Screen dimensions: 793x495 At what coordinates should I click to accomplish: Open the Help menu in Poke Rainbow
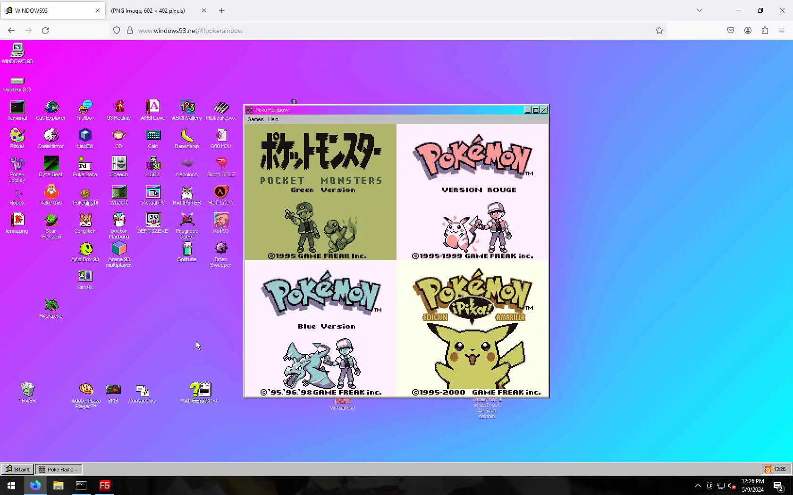(x=273, y=119)
